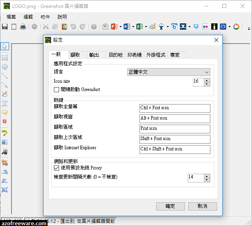Open settings with the toolbar gear icon
The image size is (252, 226).
[x=94, y=27]
